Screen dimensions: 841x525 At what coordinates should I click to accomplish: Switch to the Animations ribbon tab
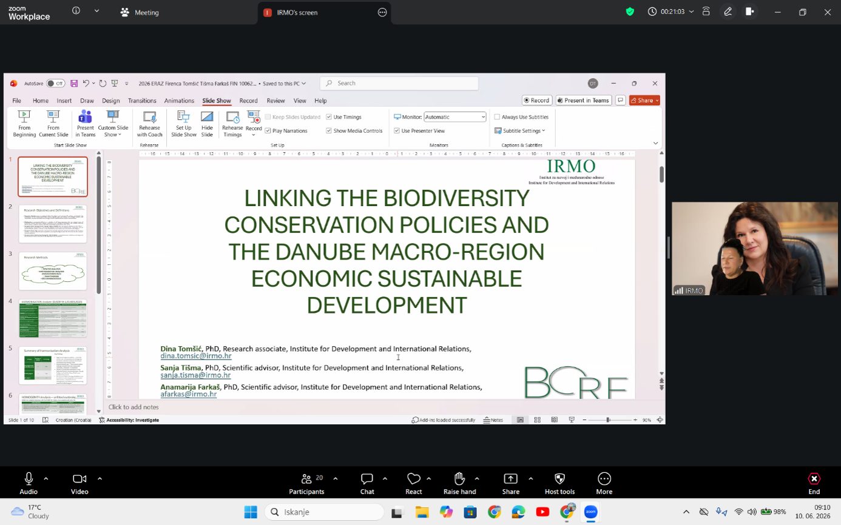[x=179, y=101]
